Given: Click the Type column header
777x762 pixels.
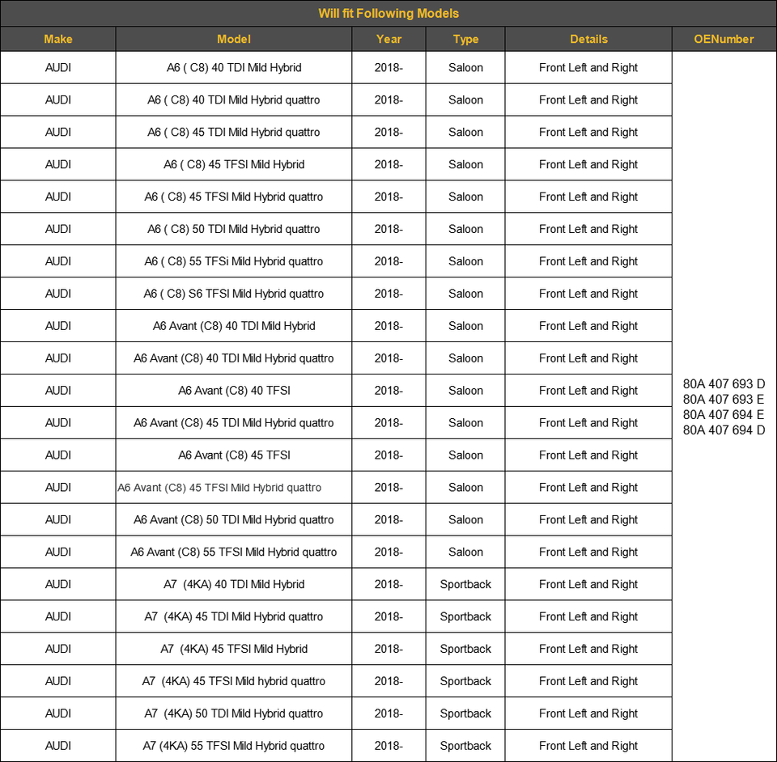Looking at the screenshot, I should point(465,39).
